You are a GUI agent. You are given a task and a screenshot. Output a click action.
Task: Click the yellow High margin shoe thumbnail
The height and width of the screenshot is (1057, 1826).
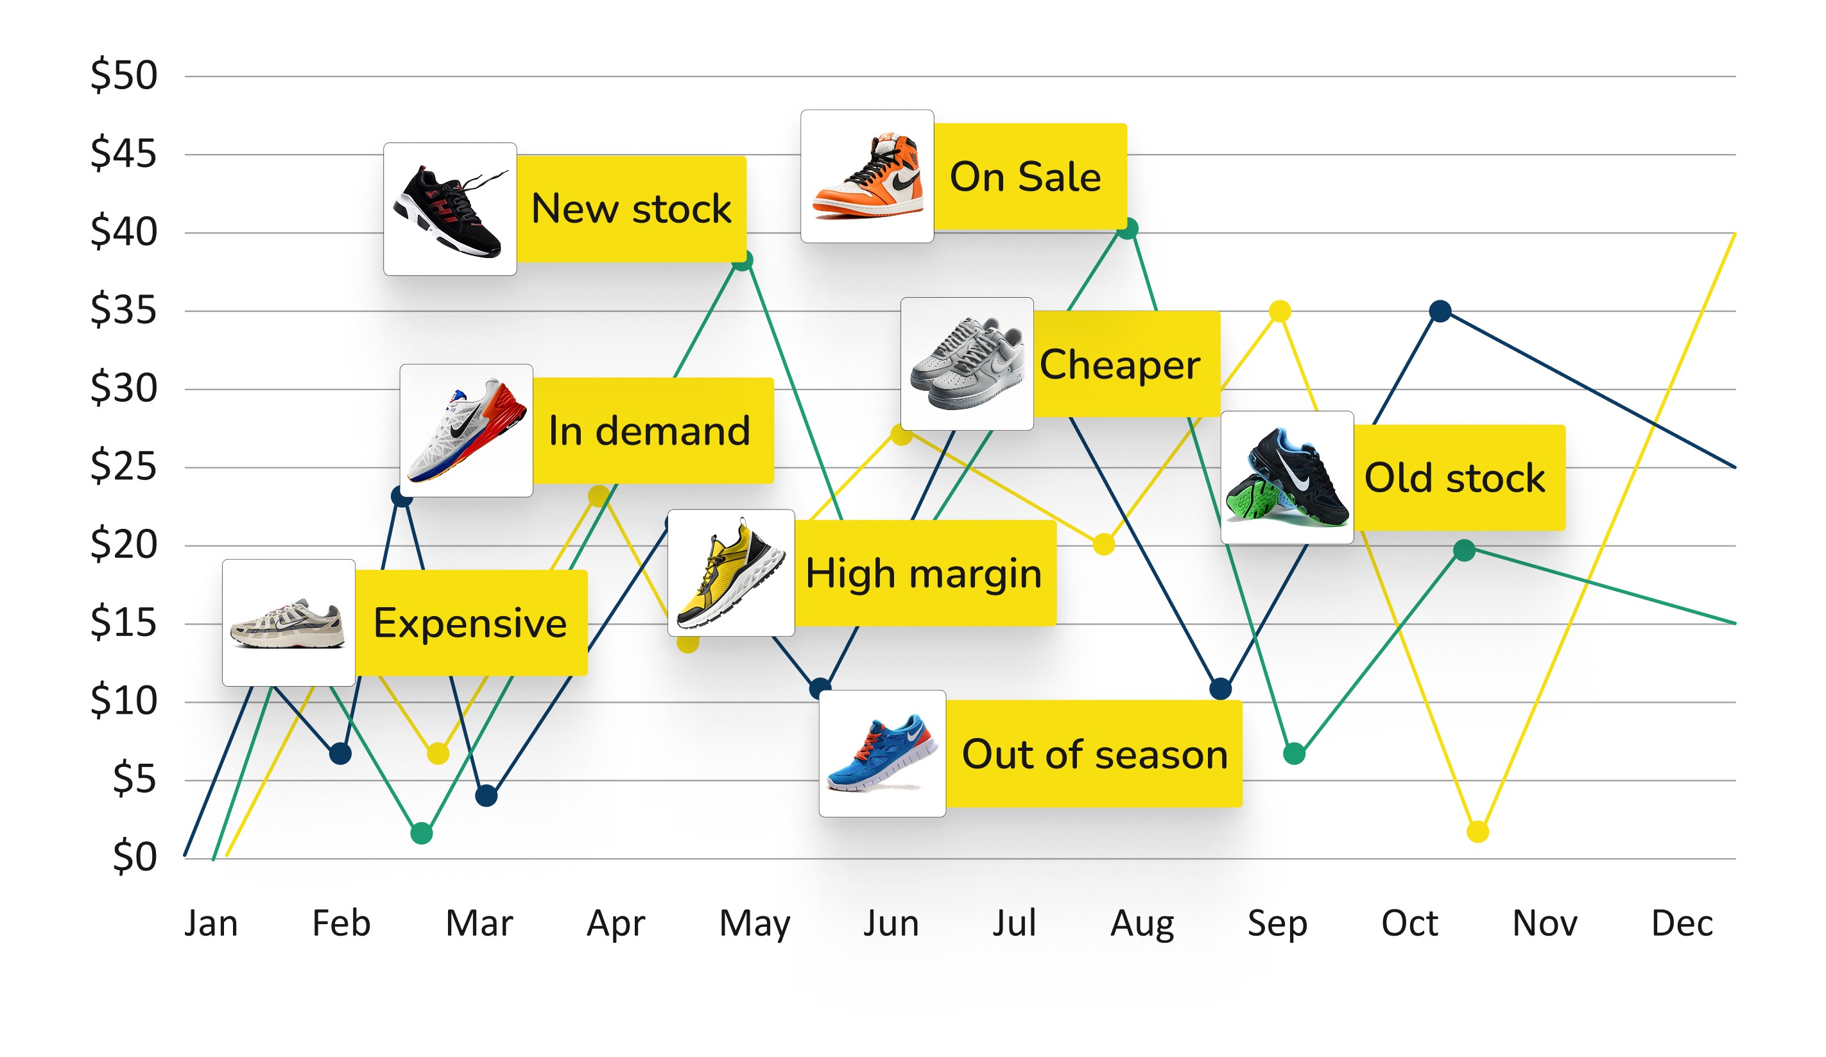(731, 573)
